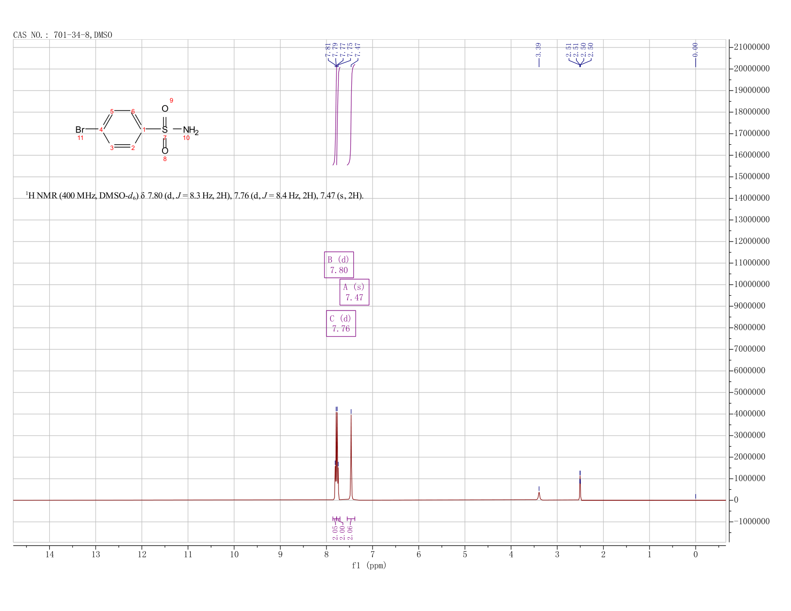Image resolution: width=791 pixels, height=611 pixels.
Task: Click the '10' tick on the ppm axis
Action: (x=234, y=554)
